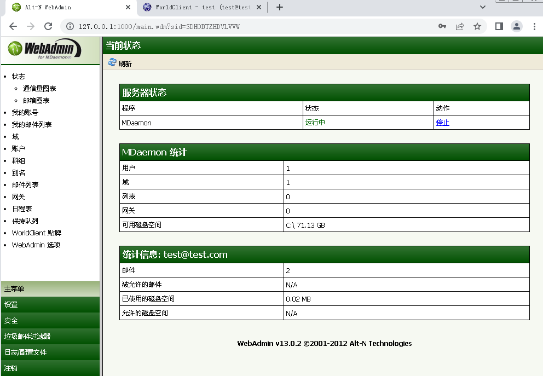Open WorldClient 贴牌 in the sidebar
Image resolution: width=543 pixels, height=376 pixels.
(x=37, y=233)
